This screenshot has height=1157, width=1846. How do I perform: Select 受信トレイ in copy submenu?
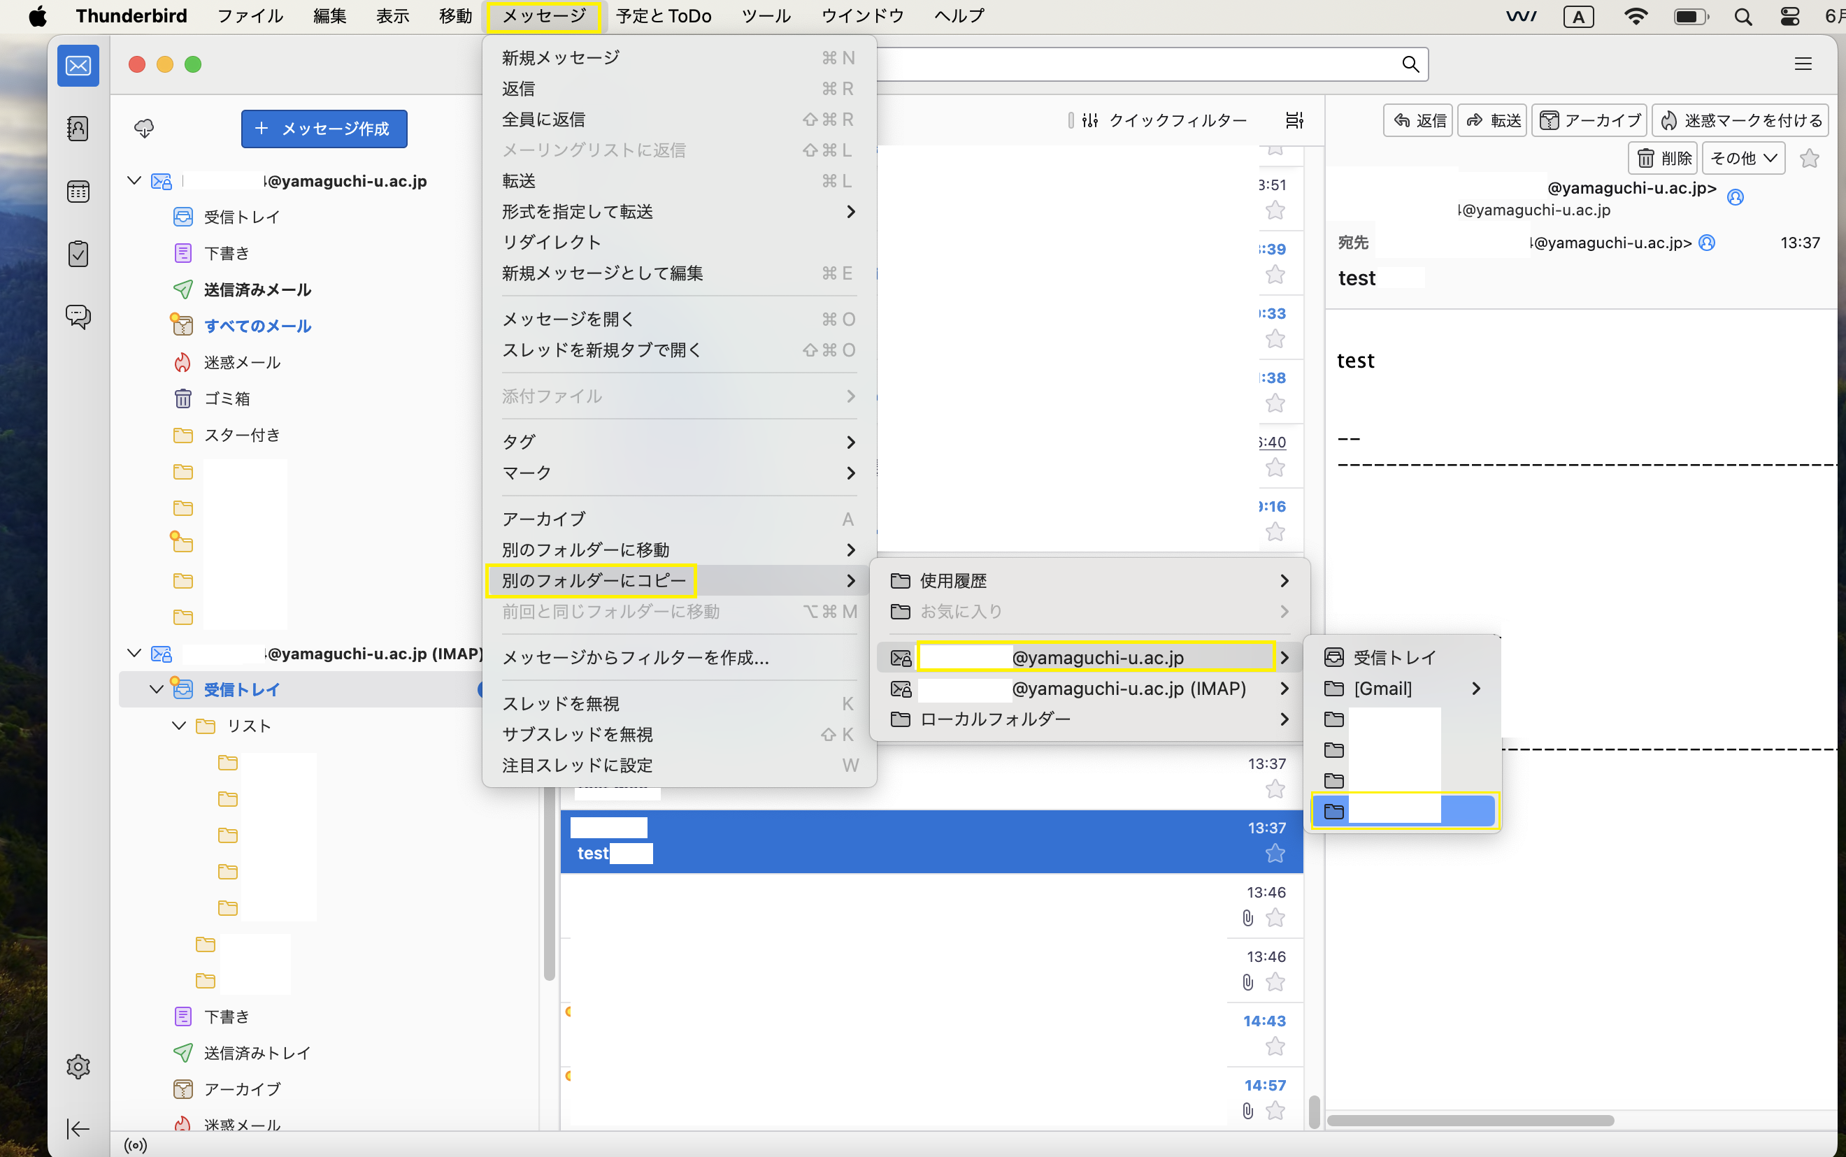coord(1402,657)
